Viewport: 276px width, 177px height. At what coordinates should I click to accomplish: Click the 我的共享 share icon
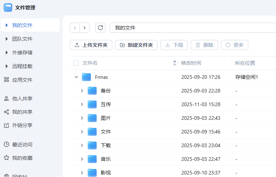click(6, 112)
